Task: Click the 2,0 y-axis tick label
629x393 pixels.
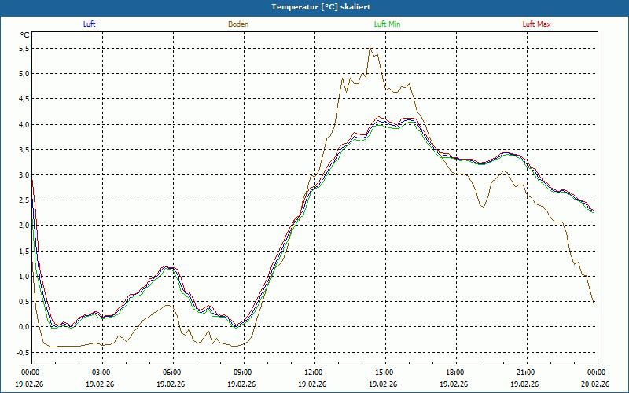Action: (24, 226)
